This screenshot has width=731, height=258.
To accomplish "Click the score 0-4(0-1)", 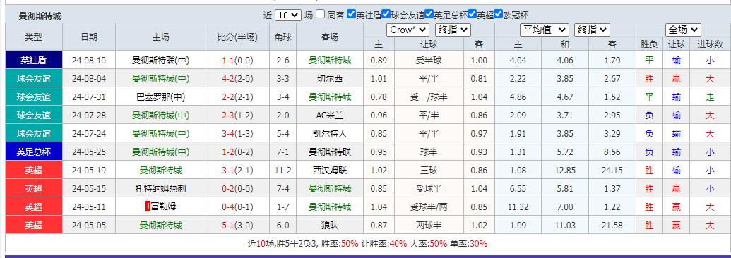I will pos(238,207).
